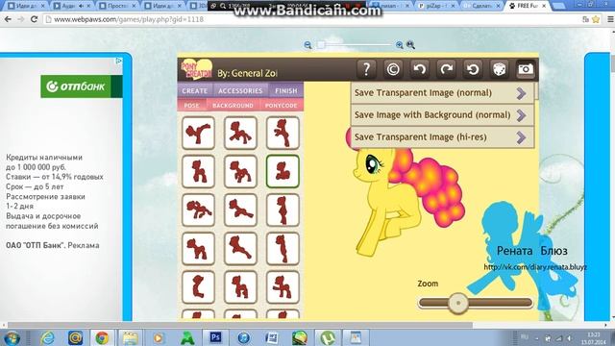Screen dimensions: 615x346
Task: Redo the last pony change
Action: point(446,69)
